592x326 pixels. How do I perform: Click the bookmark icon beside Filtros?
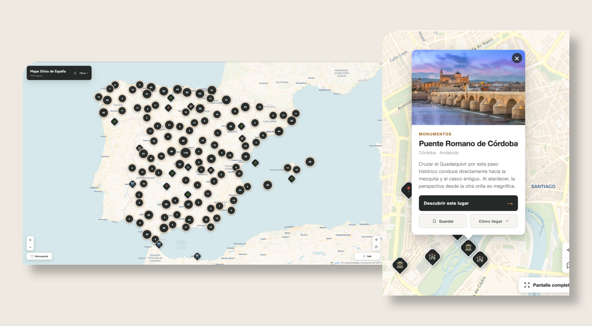(75, 73)
